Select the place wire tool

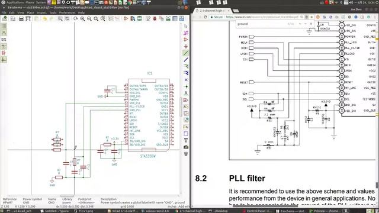(x=185, y=53)
